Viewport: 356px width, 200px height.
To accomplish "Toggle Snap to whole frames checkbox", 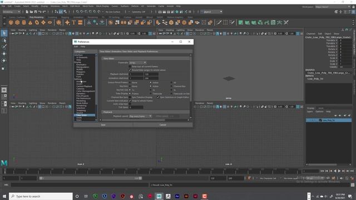I will pyautogui.click(x=130, y=101).
